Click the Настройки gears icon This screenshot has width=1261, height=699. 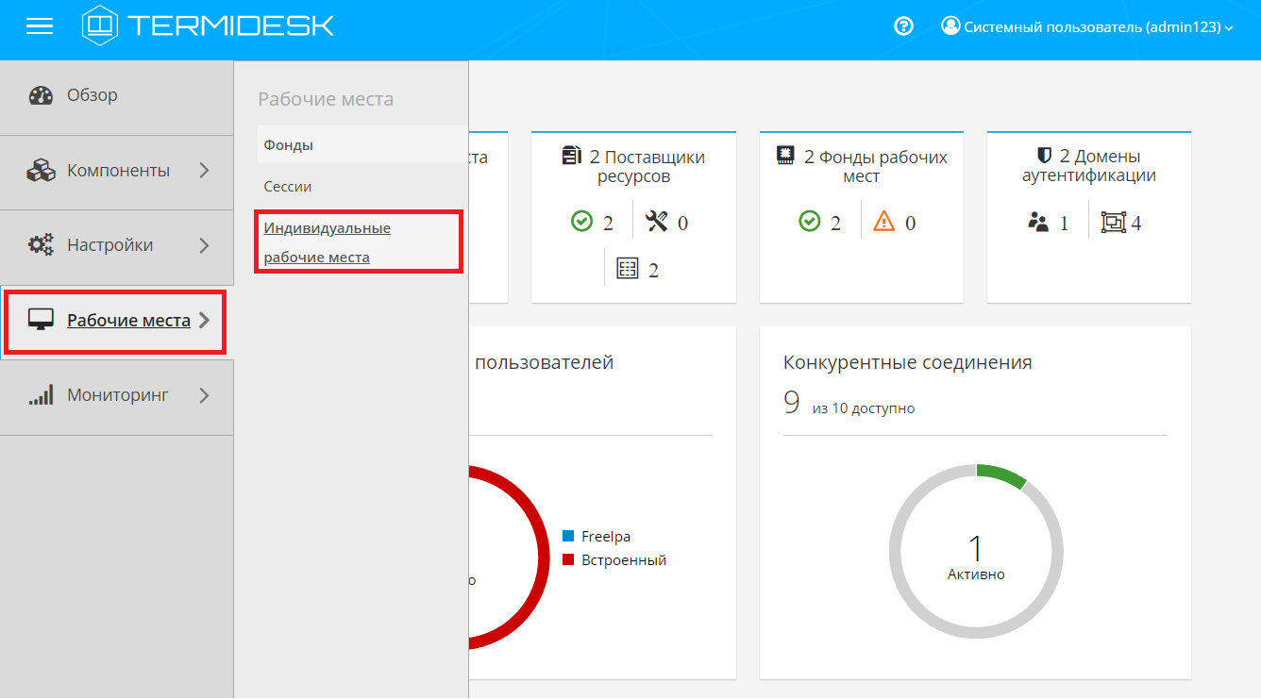[41, 245]
